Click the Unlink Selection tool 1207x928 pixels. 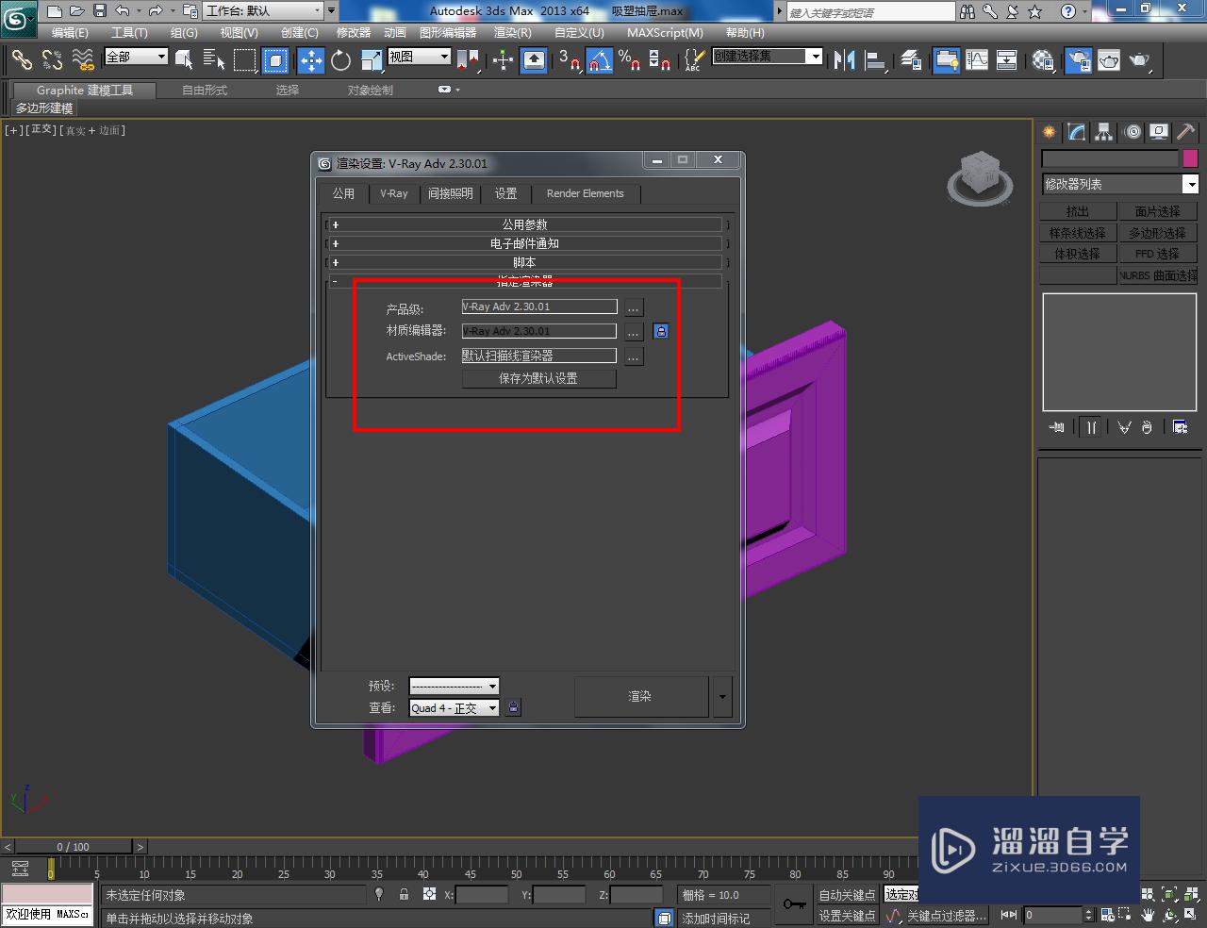pyautogui.click(x=52, y=60)
